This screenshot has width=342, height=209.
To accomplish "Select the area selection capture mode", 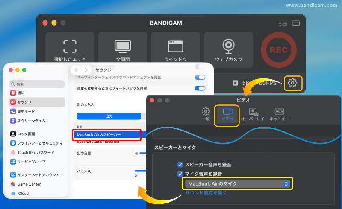I will point(70,50).
